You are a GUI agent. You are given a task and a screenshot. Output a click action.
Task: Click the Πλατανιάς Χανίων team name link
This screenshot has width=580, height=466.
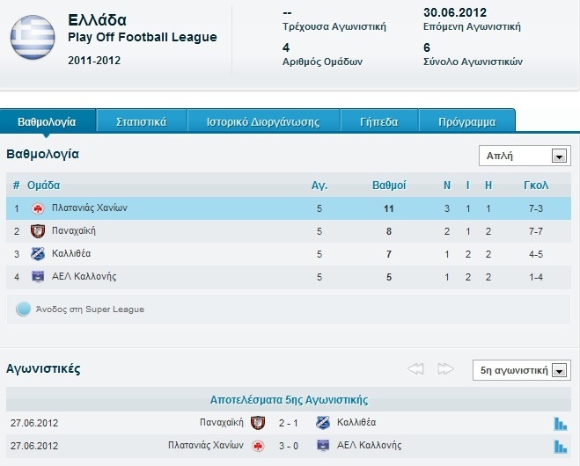pos(90,208)
